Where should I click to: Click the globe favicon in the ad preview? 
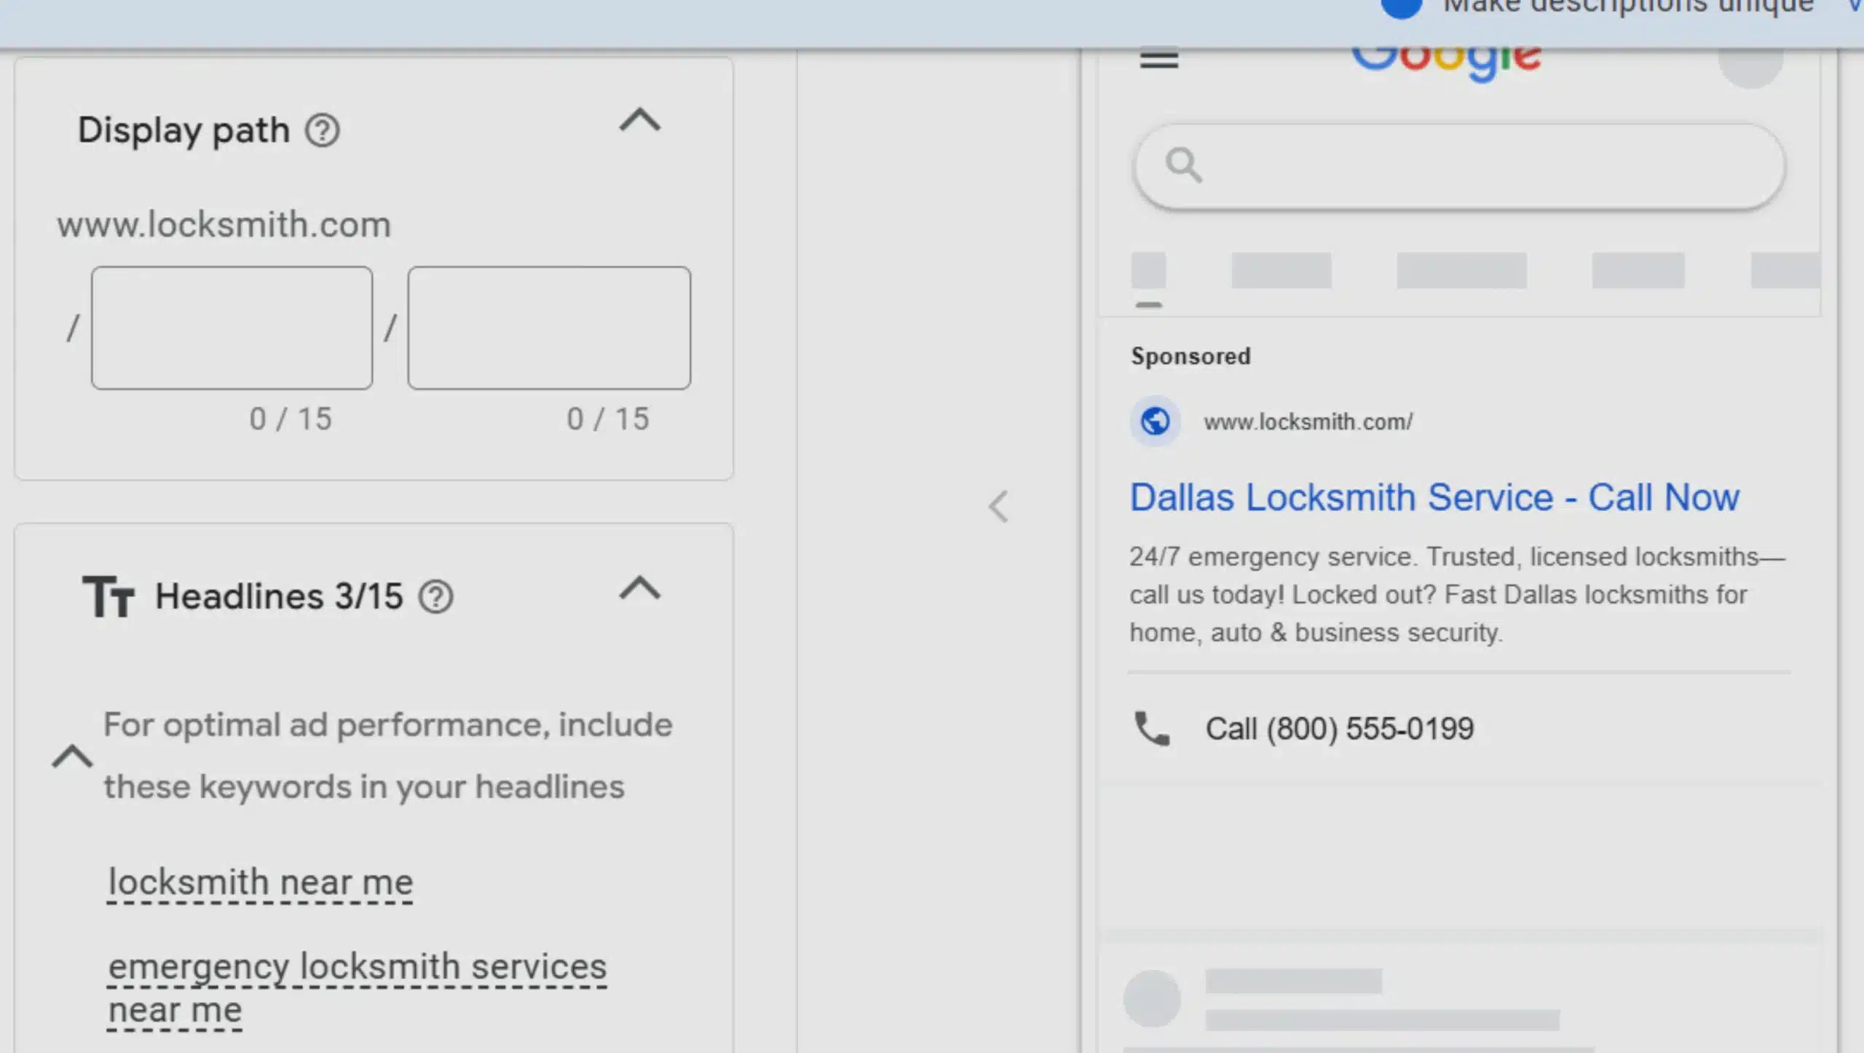[x=1155, y=421]
